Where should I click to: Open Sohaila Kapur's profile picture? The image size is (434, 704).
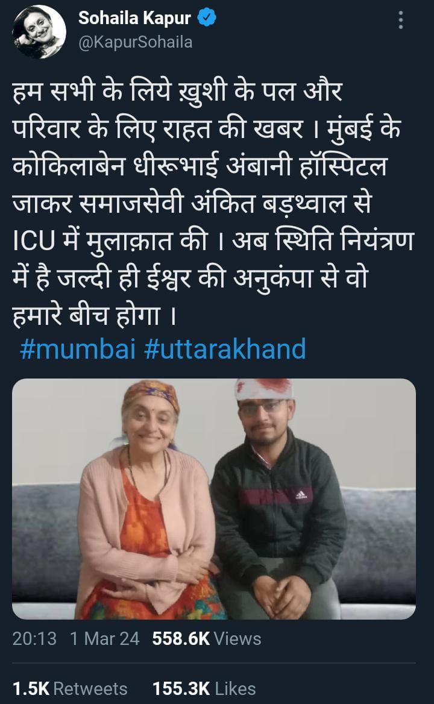click(39, 32)
